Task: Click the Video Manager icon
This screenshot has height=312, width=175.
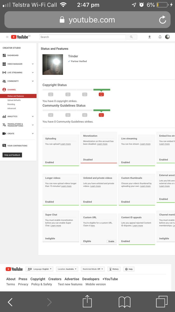Action: point(4,64)
